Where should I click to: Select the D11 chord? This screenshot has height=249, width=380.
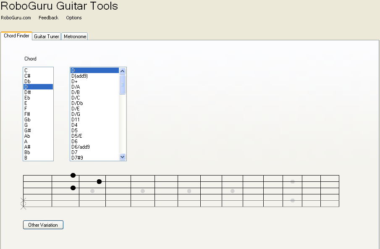pos(95,120)
